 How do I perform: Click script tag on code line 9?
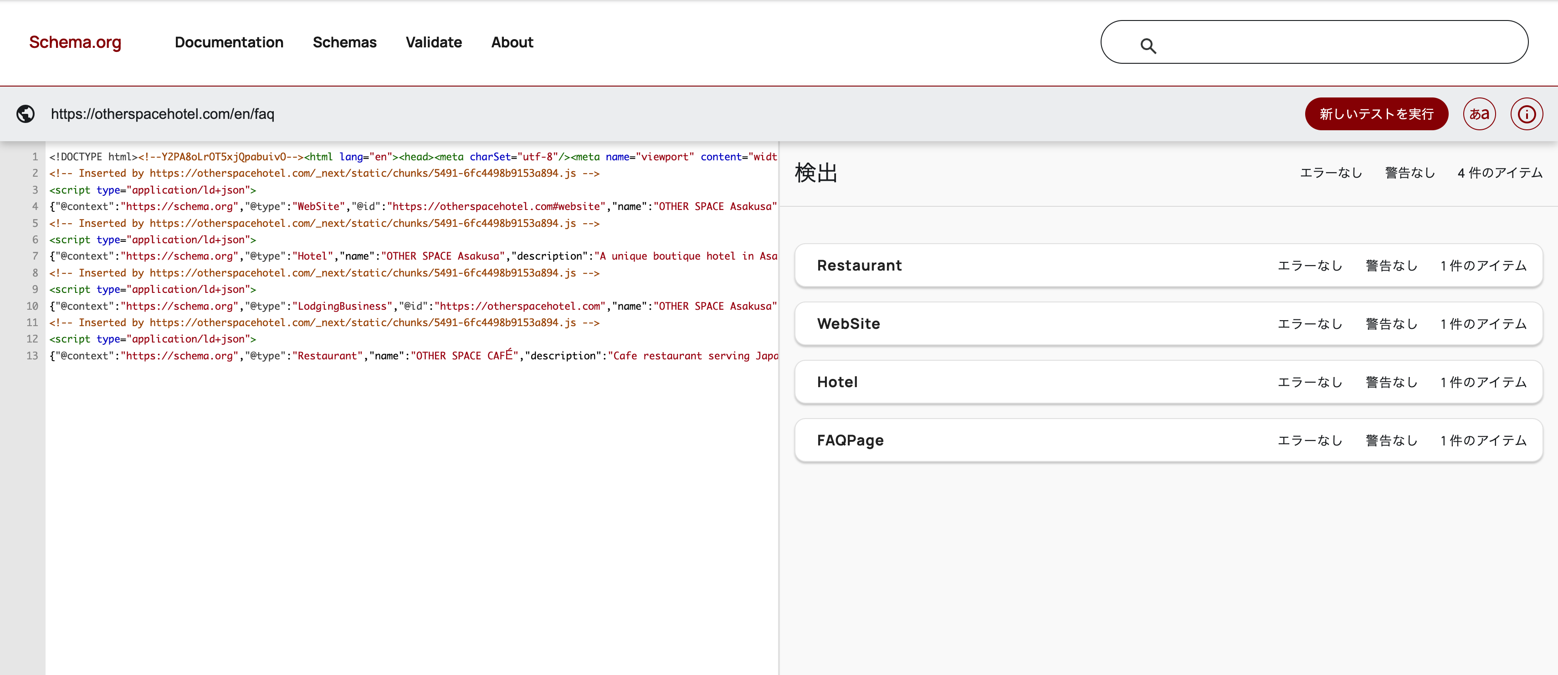tap(153, 289)
